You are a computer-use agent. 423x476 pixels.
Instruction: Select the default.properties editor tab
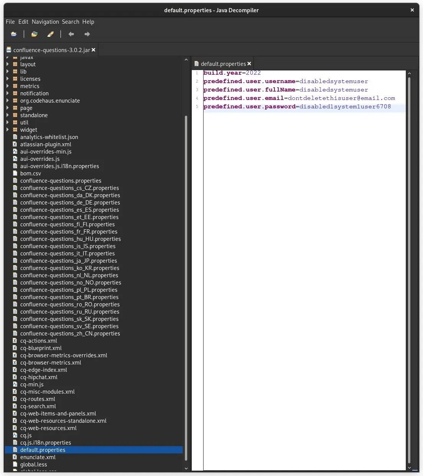(x=223, y=64)
